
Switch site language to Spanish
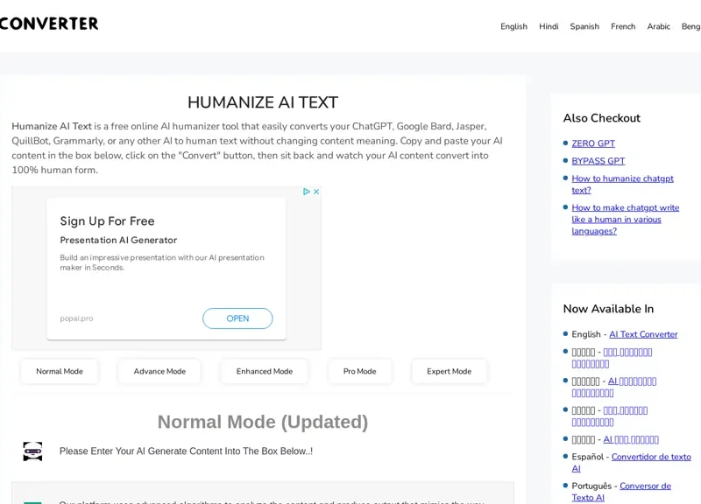pyautogui.click(x=584, y=26)
